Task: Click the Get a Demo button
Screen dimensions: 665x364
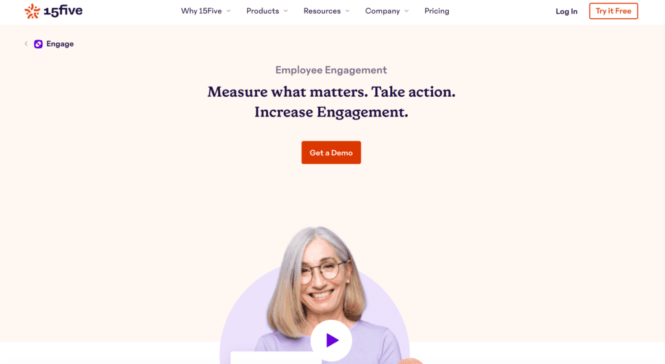Action: tap(331, 153)
